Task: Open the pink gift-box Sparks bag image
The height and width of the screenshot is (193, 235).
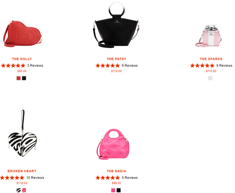Action: coord(209,36)
